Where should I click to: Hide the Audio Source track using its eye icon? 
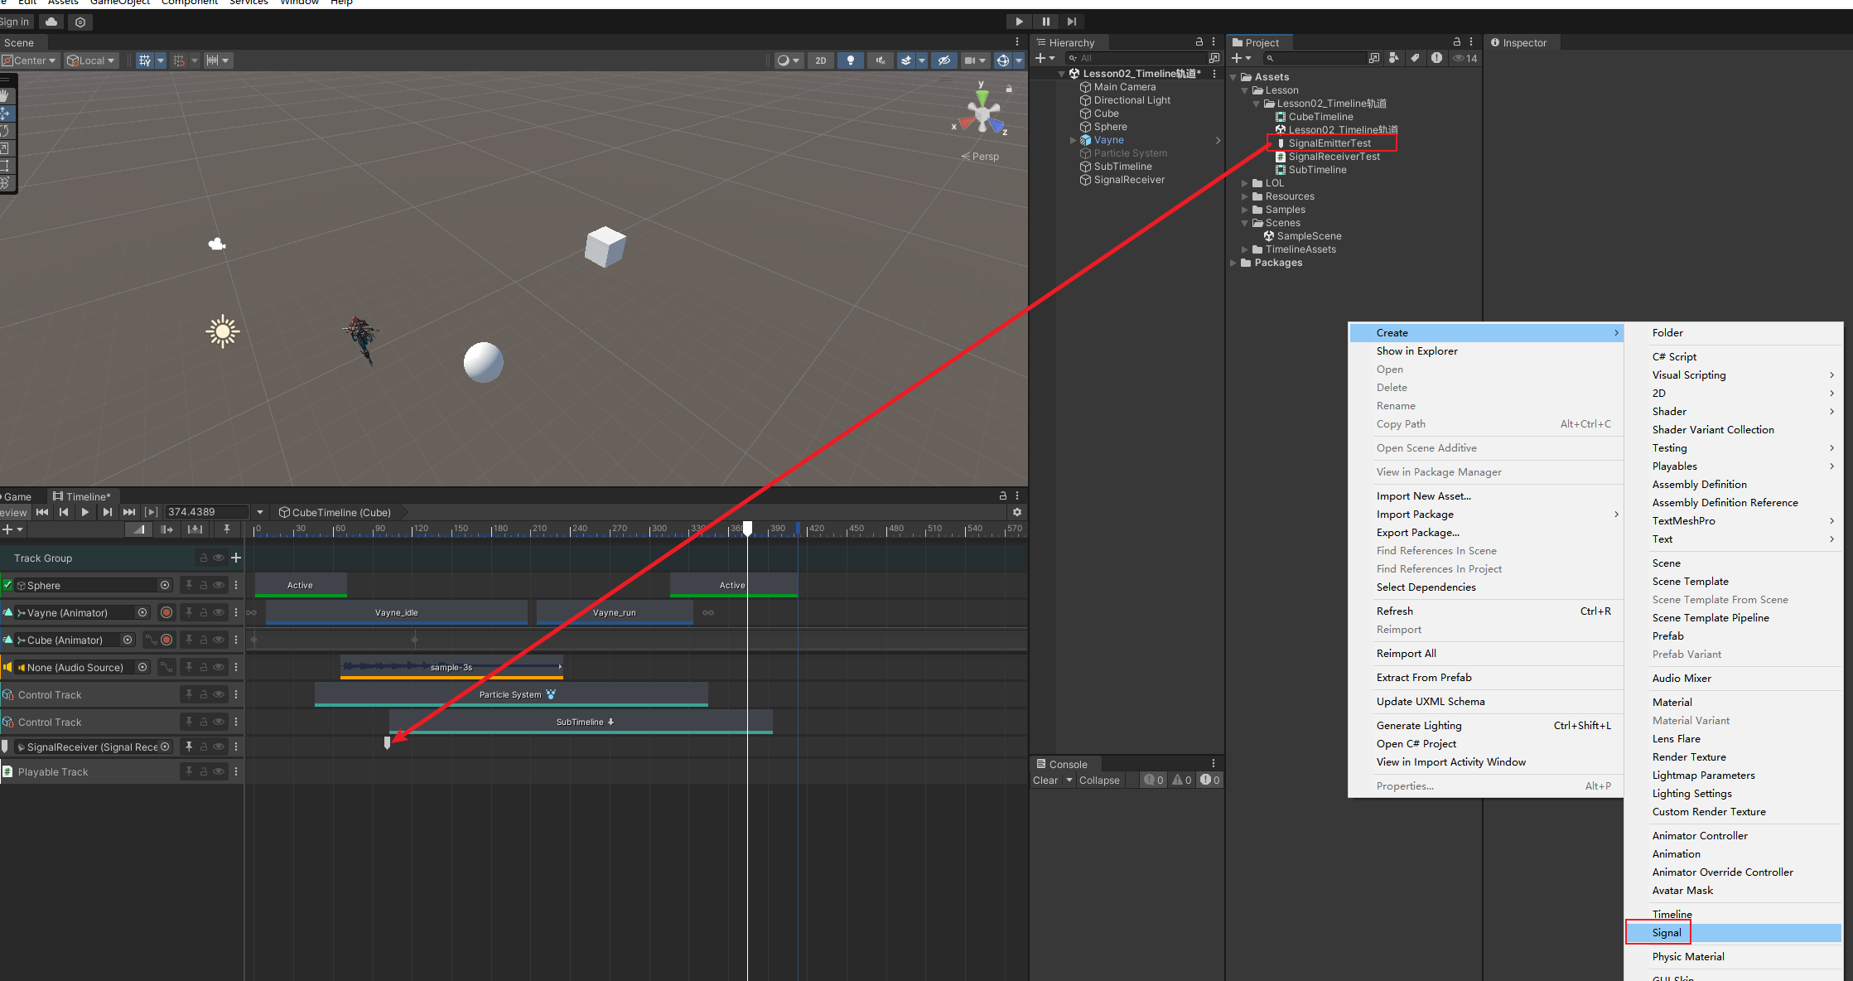point(219,667)
